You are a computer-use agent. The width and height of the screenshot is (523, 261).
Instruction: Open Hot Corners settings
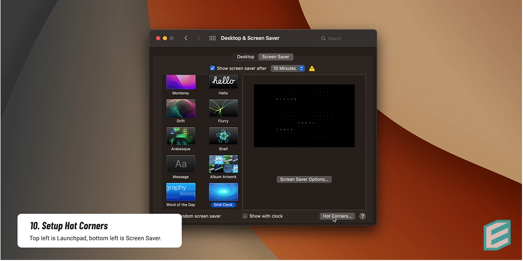337,216
